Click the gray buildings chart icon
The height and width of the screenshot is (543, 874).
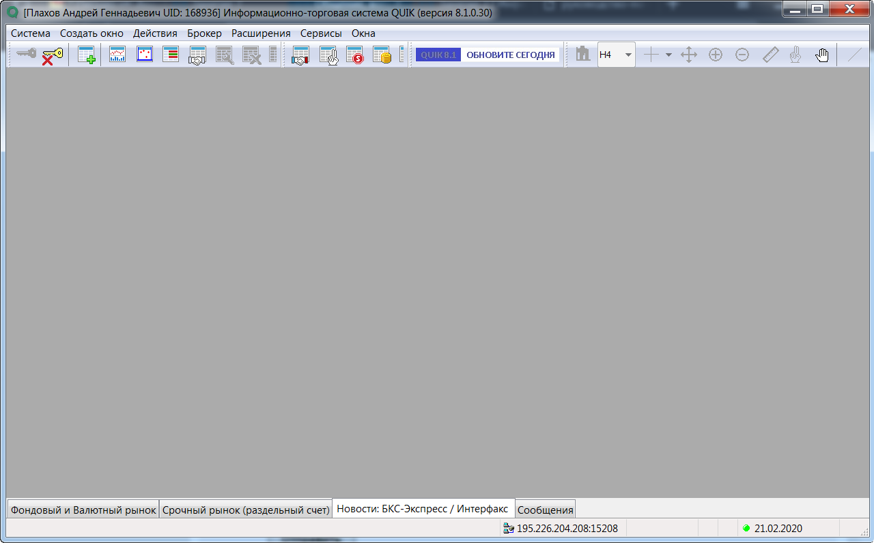coord(582,55)
